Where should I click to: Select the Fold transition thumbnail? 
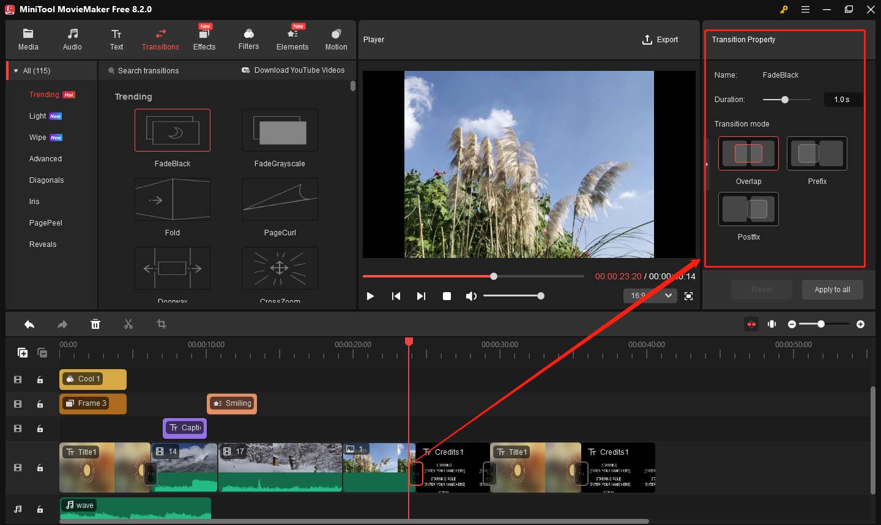click(x=173, y=199)
